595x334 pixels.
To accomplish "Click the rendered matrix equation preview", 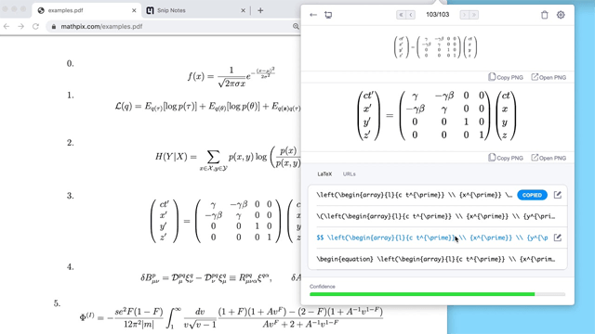I will (436, 115).
